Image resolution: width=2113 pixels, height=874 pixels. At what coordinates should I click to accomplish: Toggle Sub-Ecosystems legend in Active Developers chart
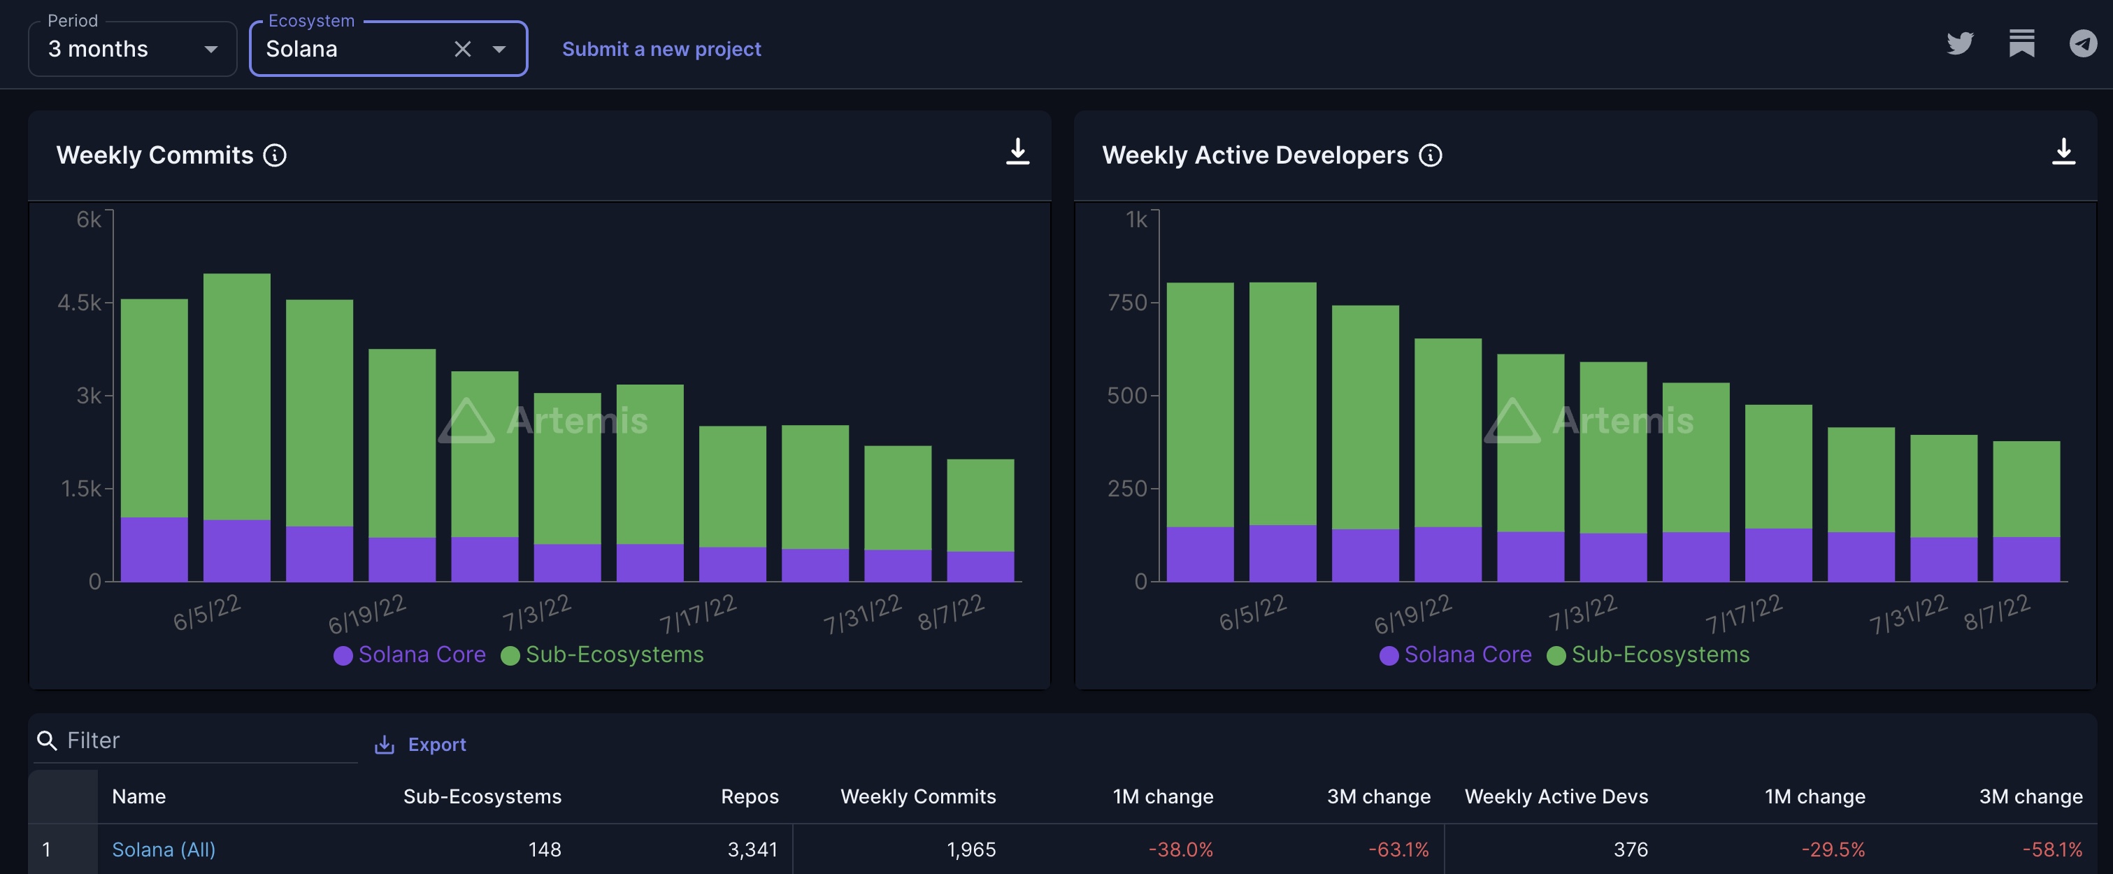click(1648, 654)
